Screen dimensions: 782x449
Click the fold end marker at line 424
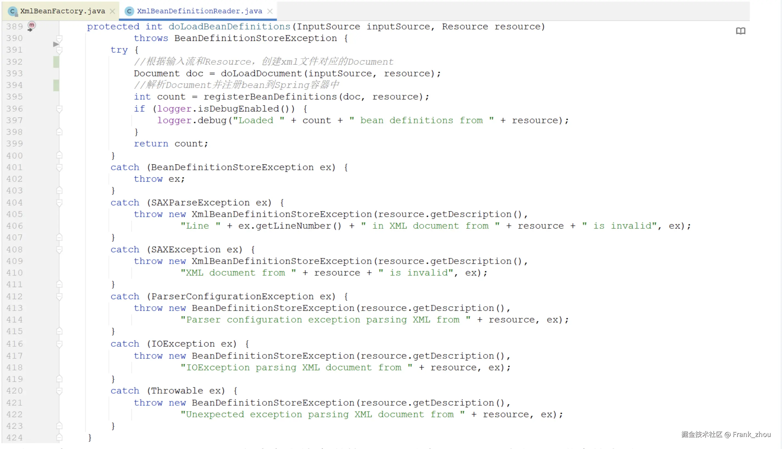click(60, 437)
